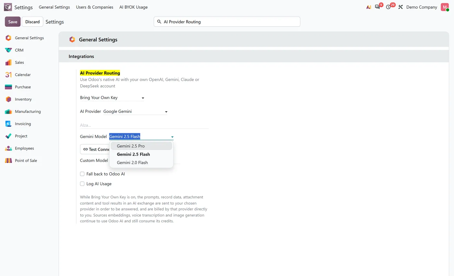Click the Manufacturing sidebar icon

point(8,112)
